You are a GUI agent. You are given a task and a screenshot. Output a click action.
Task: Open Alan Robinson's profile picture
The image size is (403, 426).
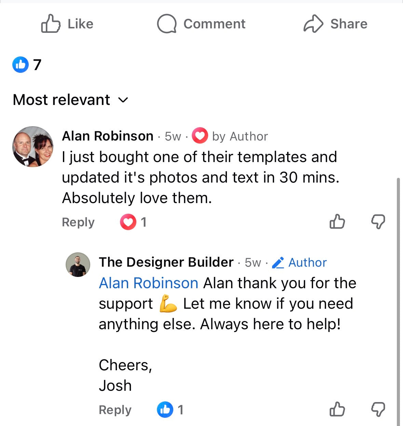pyautogui.click(x=33, y=147)
